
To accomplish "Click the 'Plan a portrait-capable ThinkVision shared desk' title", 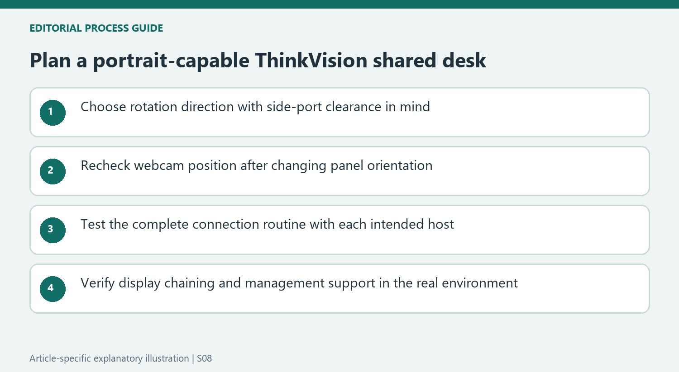I will tap(258, 61).
